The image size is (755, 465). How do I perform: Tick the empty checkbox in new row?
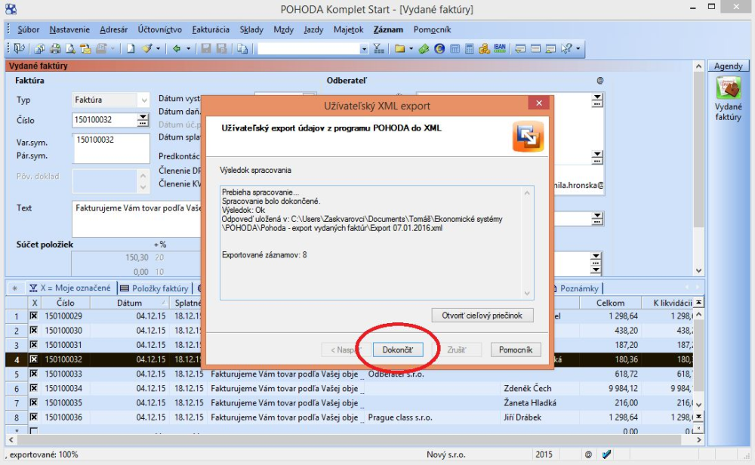coord(34,430)
